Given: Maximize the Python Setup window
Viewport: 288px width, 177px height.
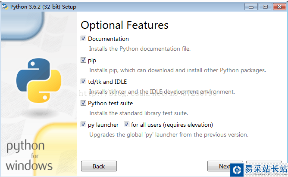Looking at the screenshot, I should [265, 6].
